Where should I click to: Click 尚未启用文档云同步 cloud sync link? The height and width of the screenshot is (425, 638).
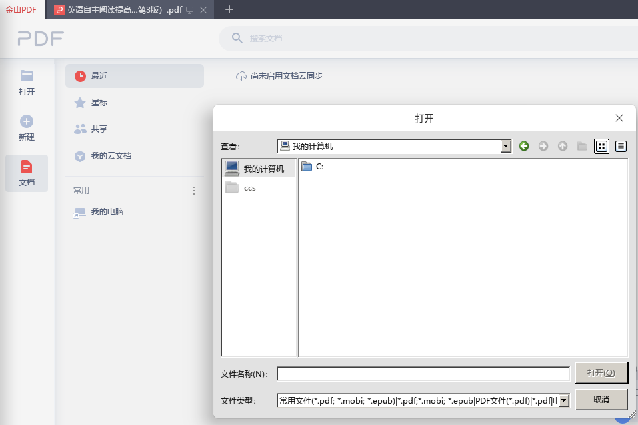pos(279,76)
